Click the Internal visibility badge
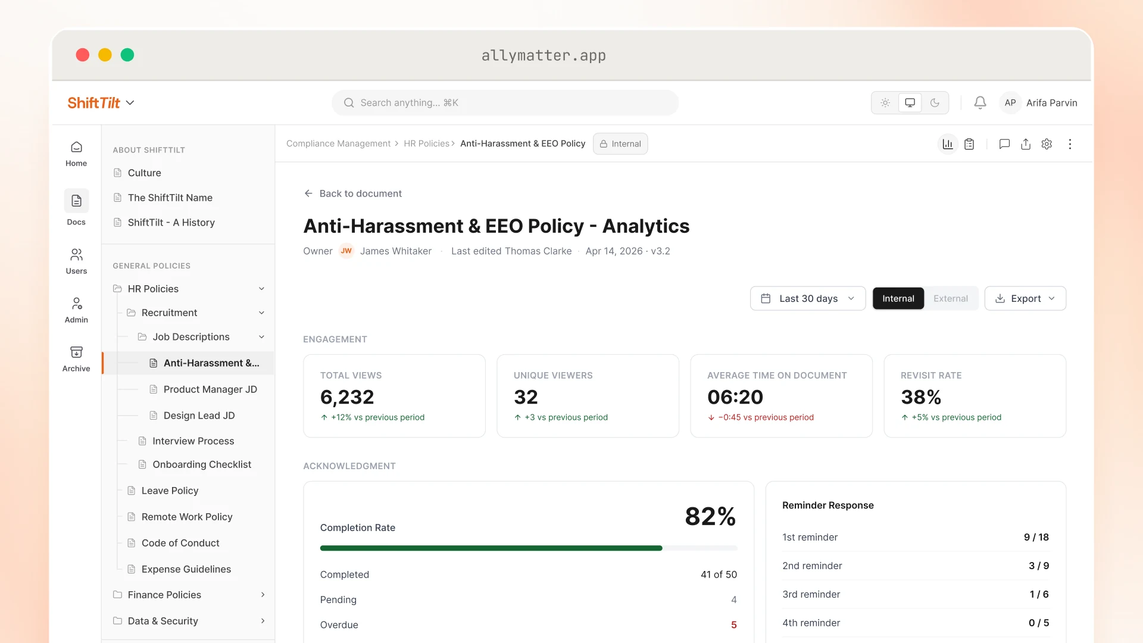The width and height of the screenshot is (1143, 643). [x=620, y=143]
